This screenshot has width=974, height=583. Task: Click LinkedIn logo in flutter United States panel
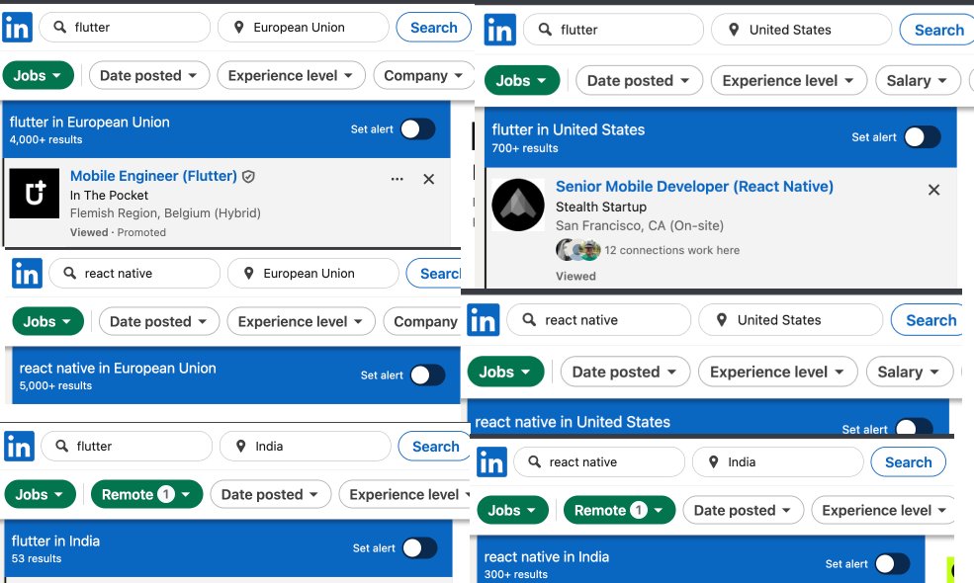point(500,30)
